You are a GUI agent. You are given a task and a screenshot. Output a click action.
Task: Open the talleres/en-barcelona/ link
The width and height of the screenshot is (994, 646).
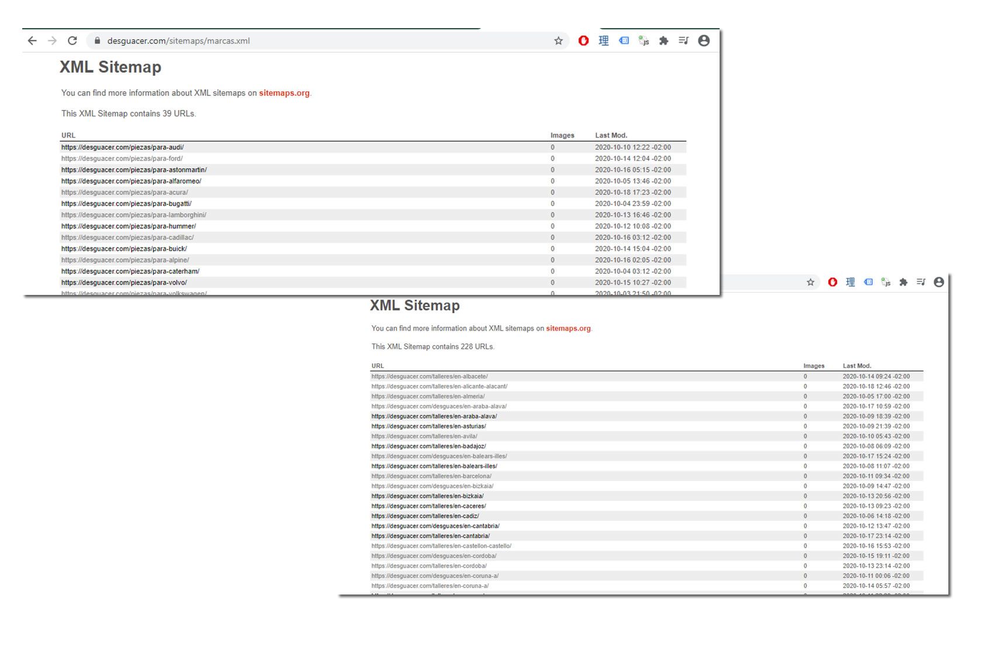(x=431, y=476)
